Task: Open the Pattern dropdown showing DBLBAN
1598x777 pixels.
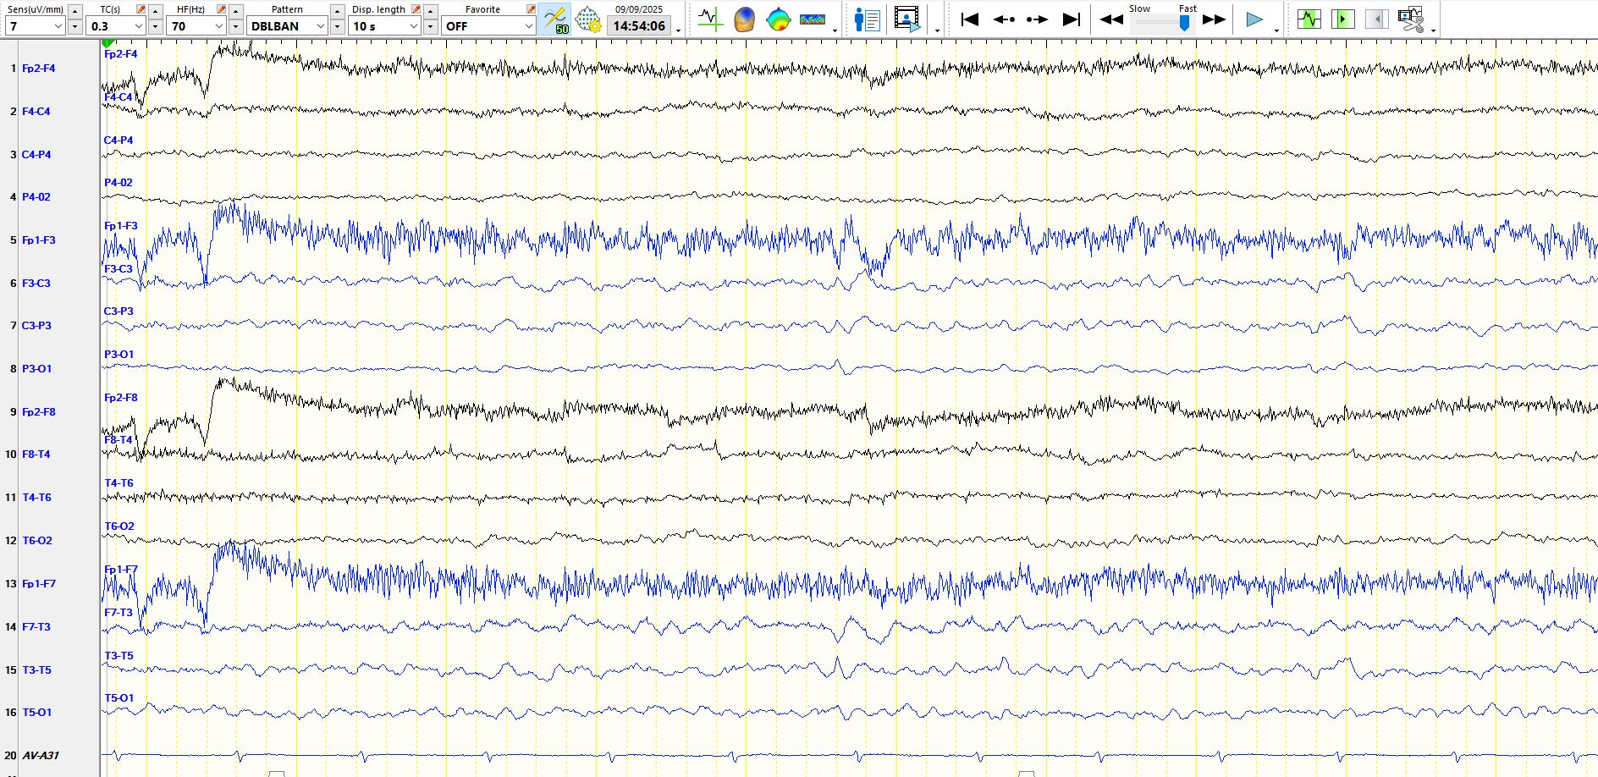Action: (x=287, y=26)
